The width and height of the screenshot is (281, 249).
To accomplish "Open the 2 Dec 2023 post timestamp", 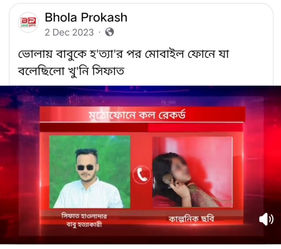I will coord(69,32).
